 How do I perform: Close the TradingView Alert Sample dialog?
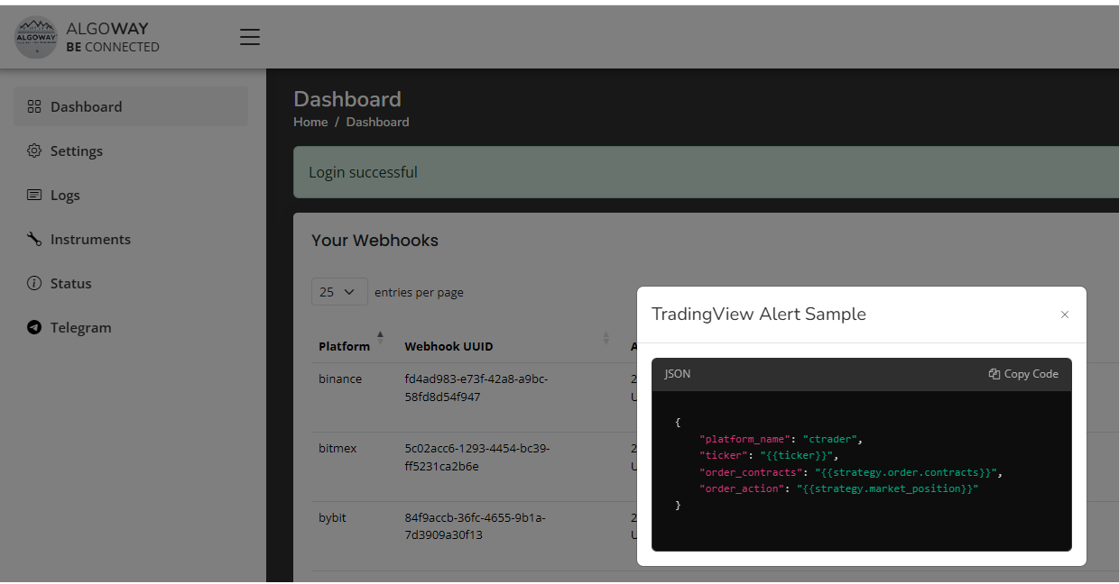click(1065, 315)
